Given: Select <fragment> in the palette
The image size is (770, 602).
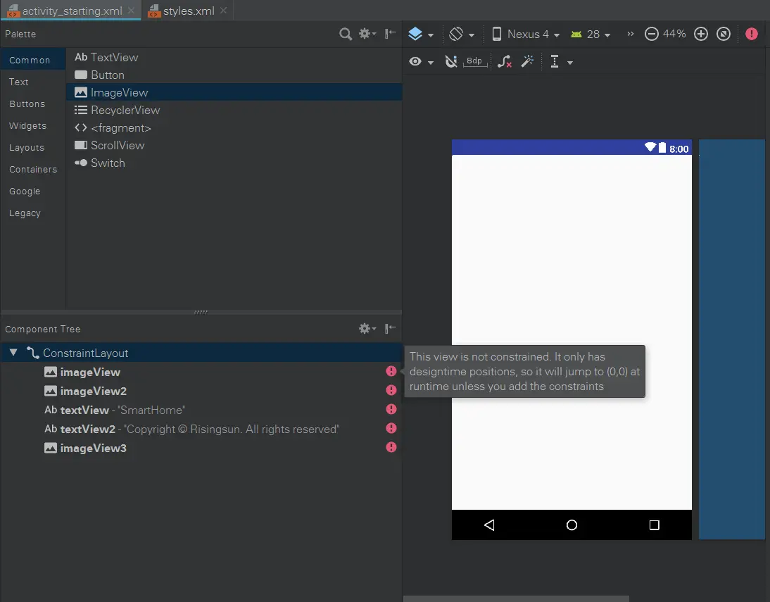Looking at the screenshot, I should [234, 127].
